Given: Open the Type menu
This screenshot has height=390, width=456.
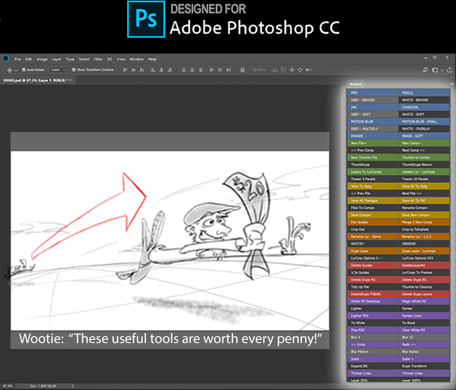Looking at the screenshot, I should 70,59.
